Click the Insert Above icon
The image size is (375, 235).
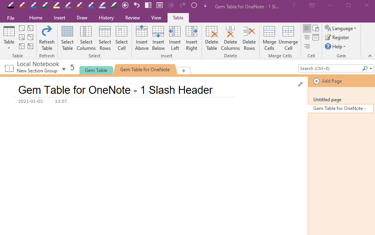click(x=141, y=38)
